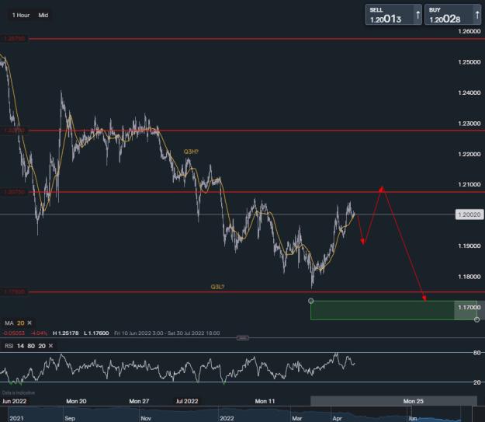
Task: Open the 1 Hour timeframe selector
Action: click(x=21, y=16)
